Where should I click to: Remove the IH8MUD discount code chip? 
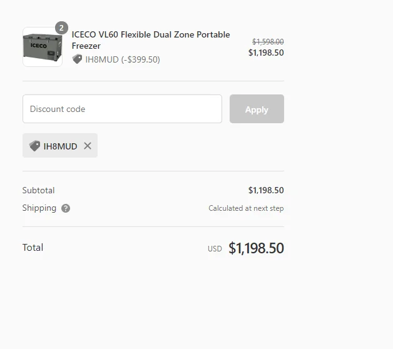(88, 146)
